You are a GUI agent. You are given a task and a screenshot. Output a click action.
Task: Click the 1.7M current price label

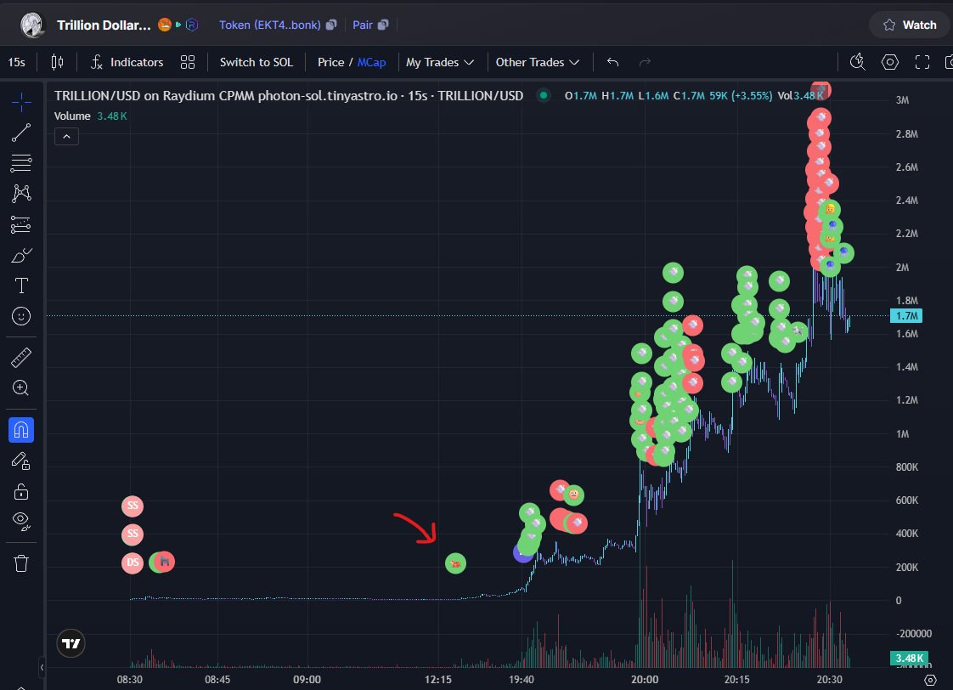[x=906, y=315]
